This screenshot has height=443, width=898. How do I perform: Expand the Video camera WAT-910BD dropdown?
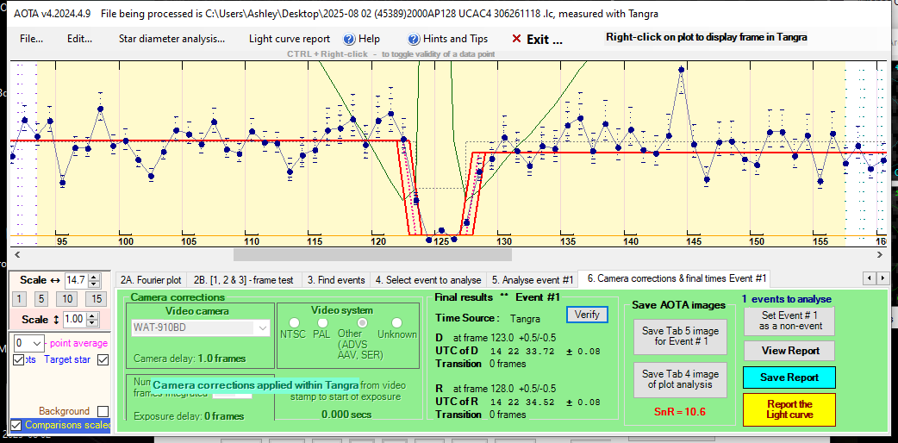[263, 328]
